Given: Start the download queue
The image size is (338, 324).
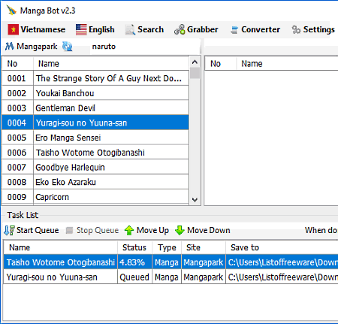Looking at the screenshot, I should point(32,230).
